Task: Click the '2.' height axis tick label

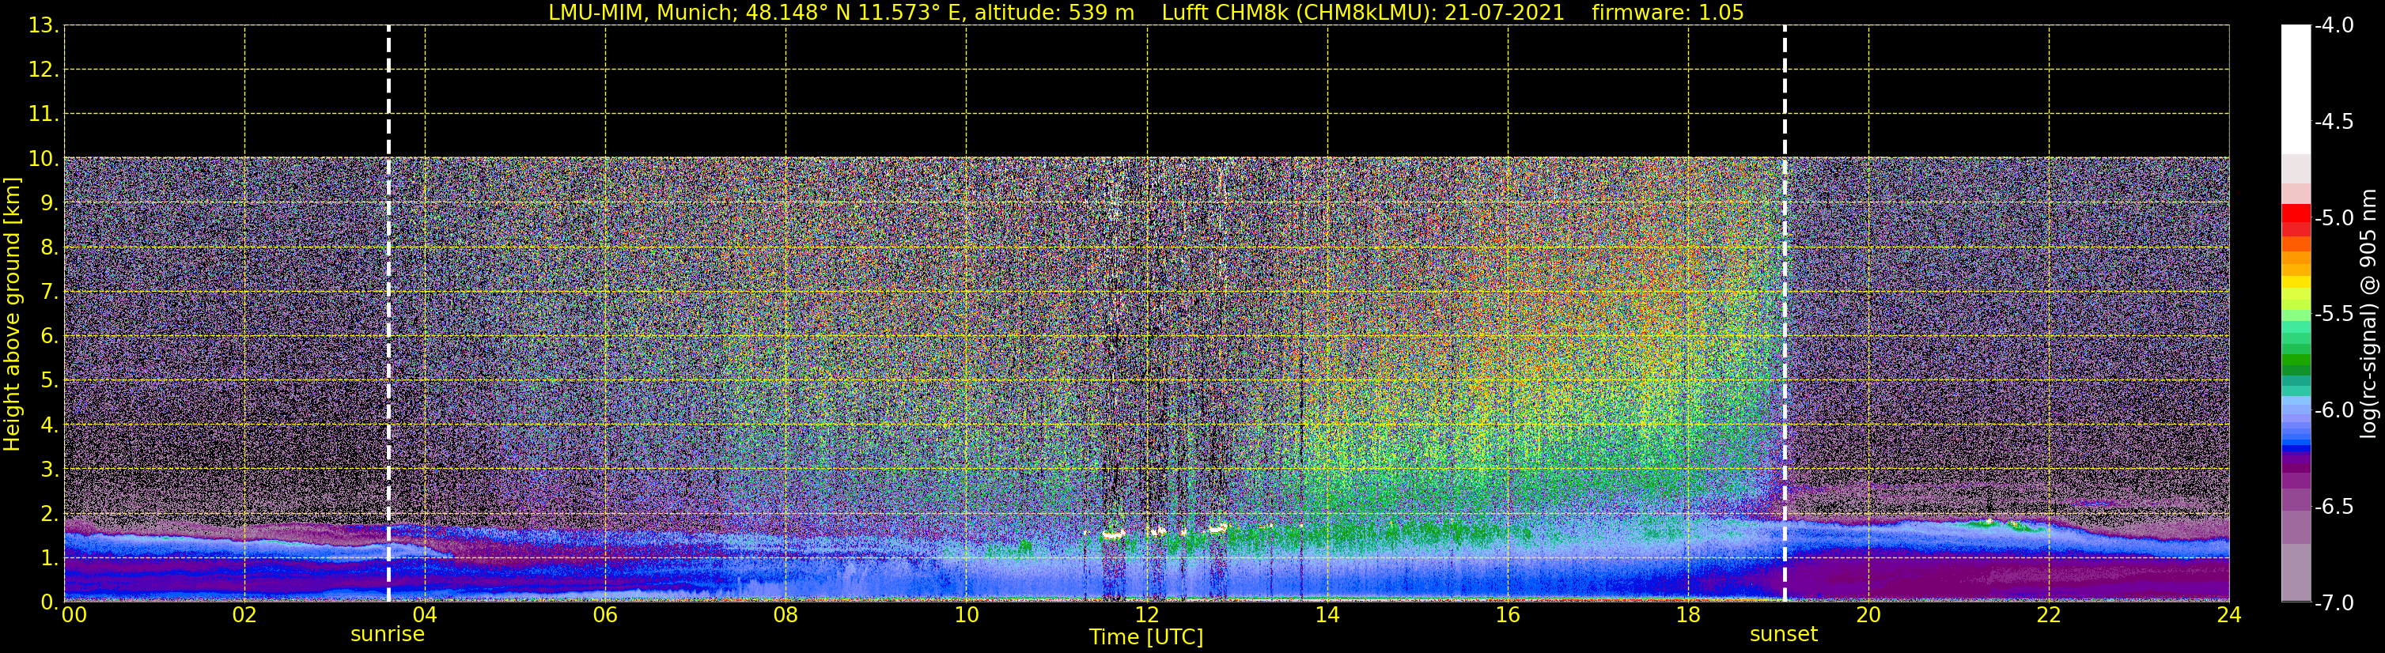Action: [x=49, y=515]
